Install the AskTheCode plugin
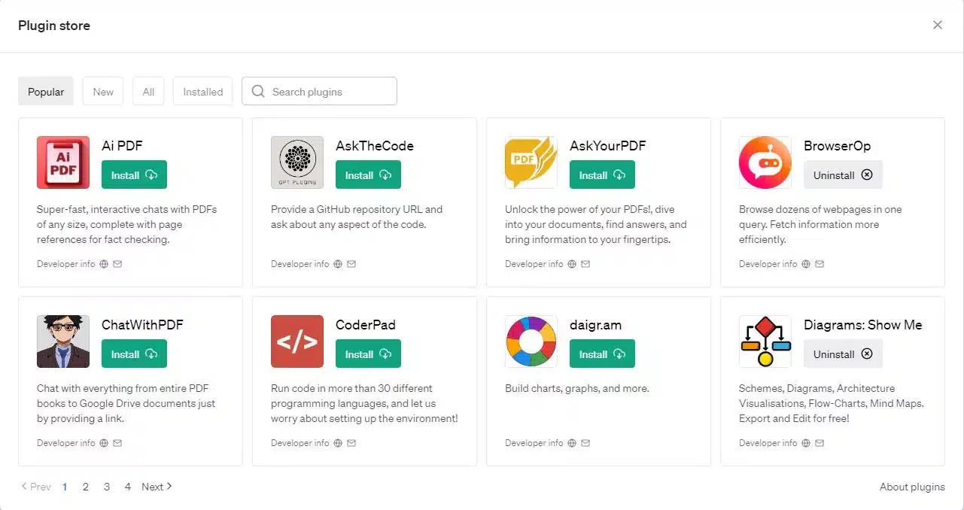 tap(368, 175)
